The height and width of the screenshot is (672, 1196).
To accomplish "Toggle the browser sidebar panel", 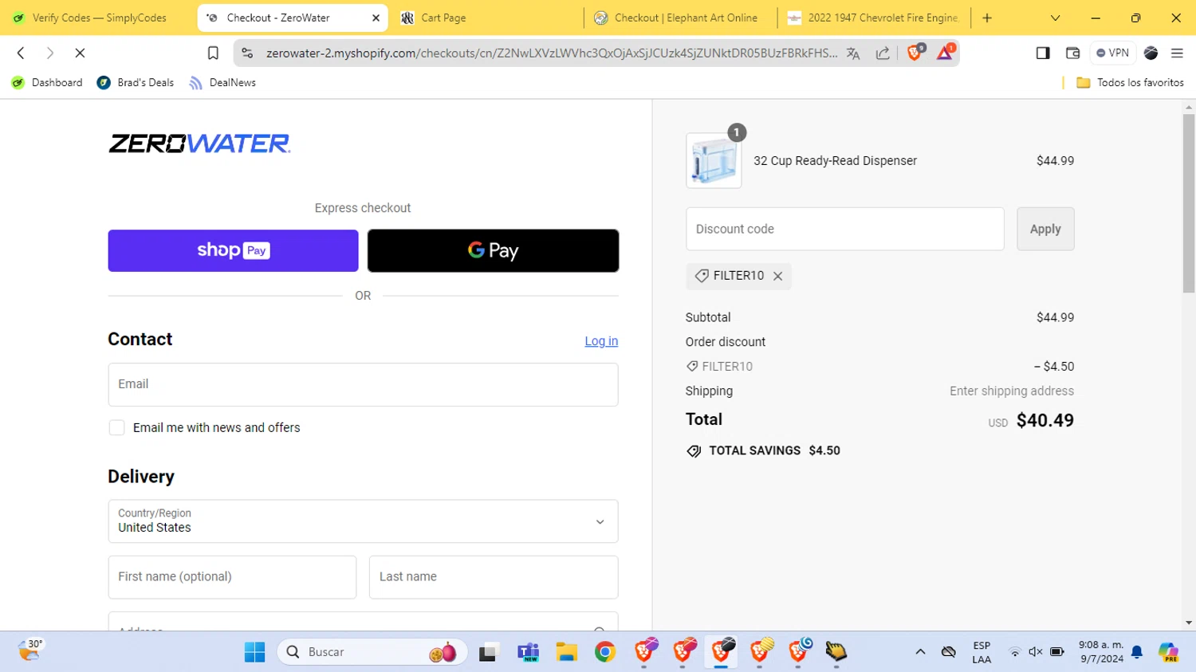I will pos(1043,53).
